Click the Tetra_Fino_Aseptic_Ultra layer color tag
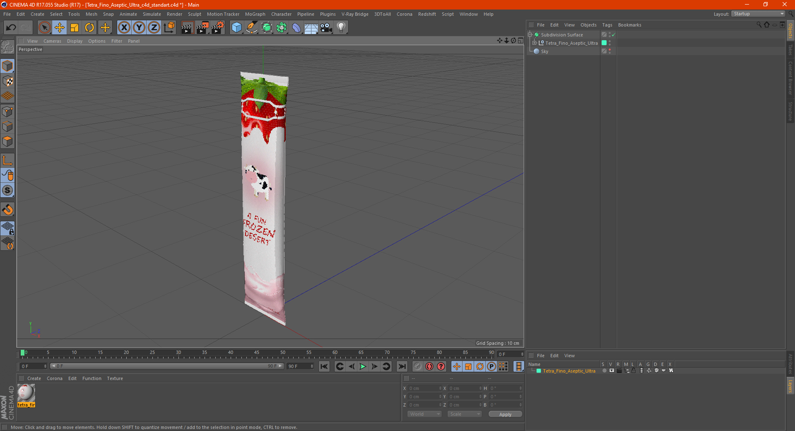 [x=604, y=43]
